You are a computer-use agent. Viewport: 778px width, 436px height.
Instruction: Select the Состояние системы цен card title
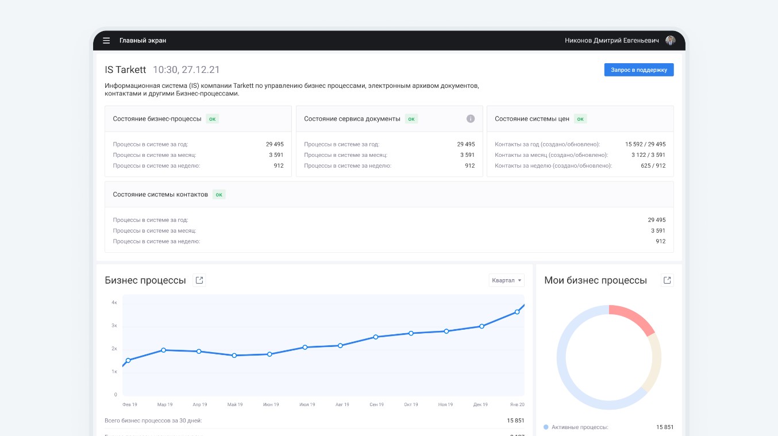532,119
